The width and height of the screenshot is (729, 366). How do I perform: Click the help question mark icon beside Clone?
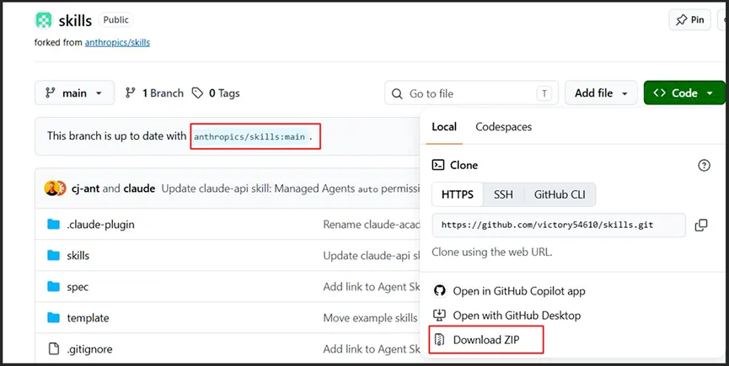pos(705,165)
